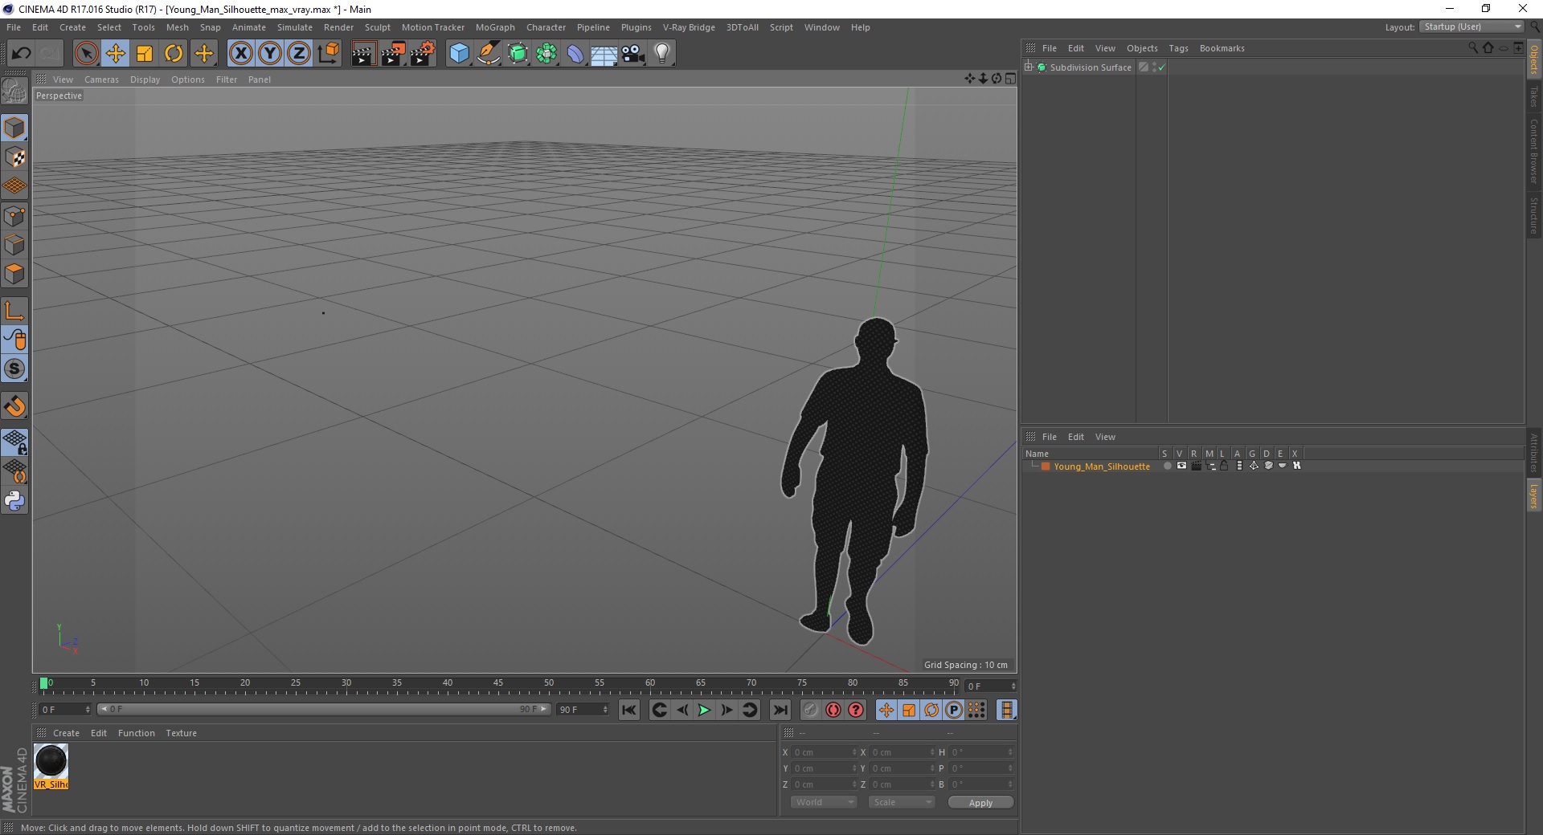
Task: Click the Apply button
Action: point(980,803)
